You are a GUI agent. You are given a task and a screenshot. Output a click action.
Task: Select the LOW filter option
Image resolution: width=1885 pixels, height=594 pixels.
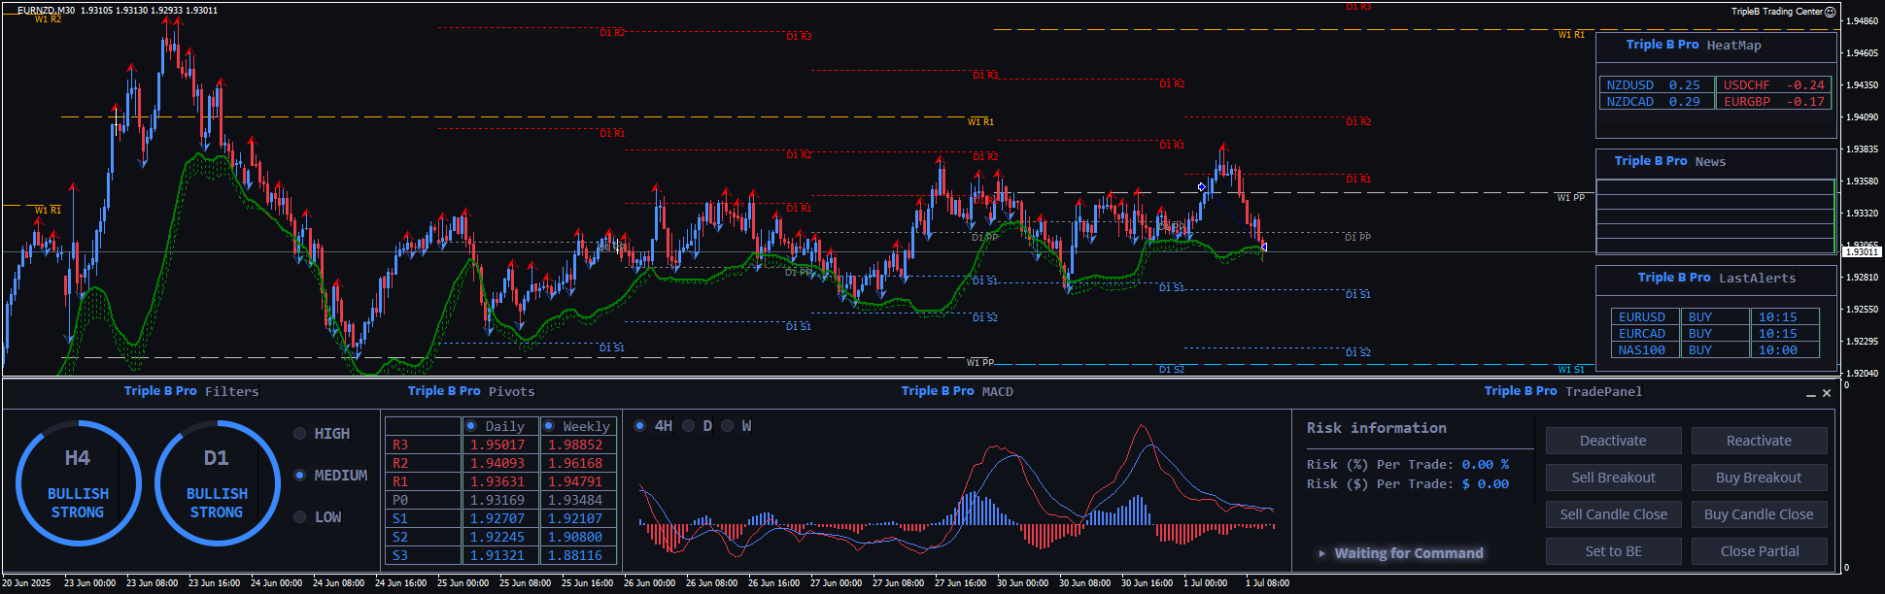point(300,517)
